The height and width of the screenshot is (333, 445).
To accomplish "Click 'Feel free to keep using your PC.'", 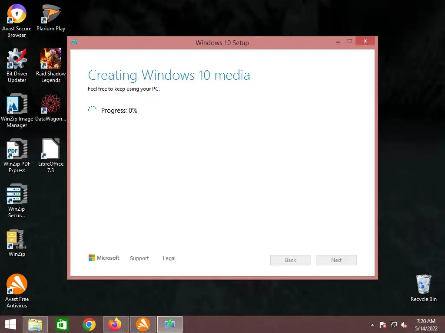I will (x=124, y=88).
